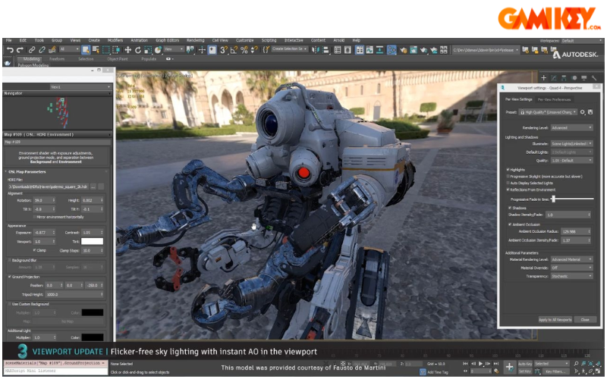The width and height of the screenshot is (607, 379).
Task: Open the Additional Light color swatch
Action: 92,337
